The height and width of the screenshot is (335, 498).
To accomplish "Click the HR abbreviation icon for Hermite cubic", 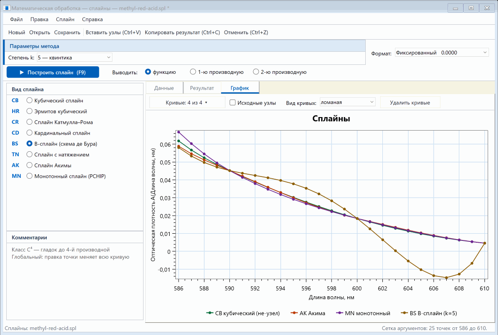I will pos(16,111).
